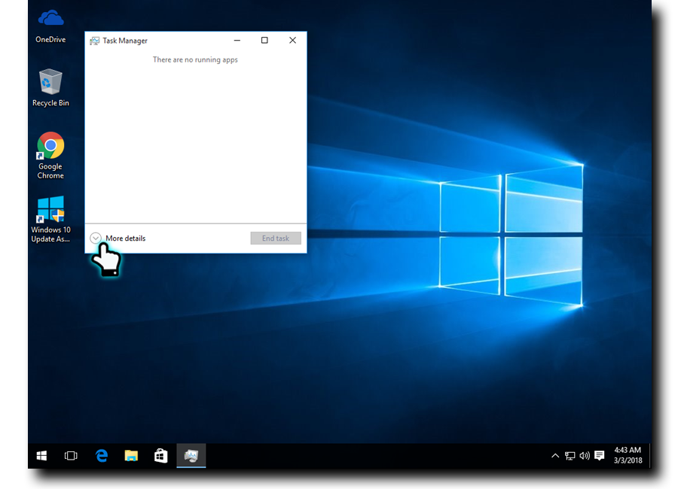This screenshot has width=678, height=489.
Task: Click the grayed End task button
Action: point(275,238)
